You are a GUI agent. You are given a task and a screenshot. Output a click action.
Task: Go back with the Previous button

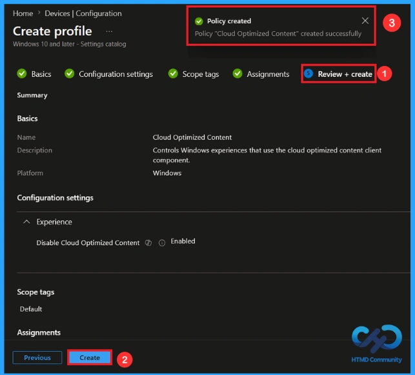(x=37, y=358)
